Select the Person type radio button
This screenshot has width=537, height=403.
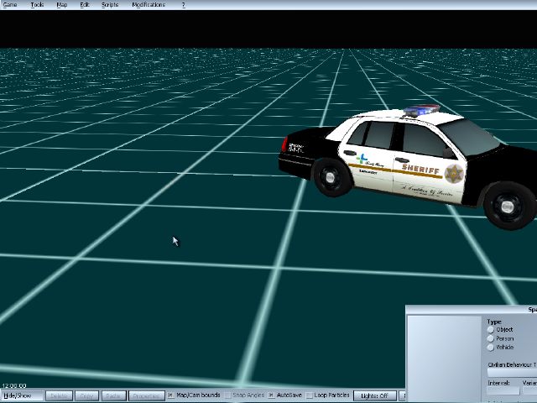491,338
